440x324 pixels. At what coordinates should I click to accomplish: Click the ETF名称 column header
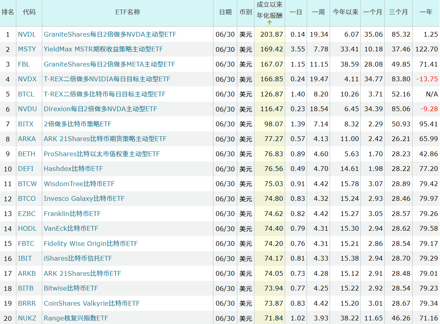coord(127,12)
